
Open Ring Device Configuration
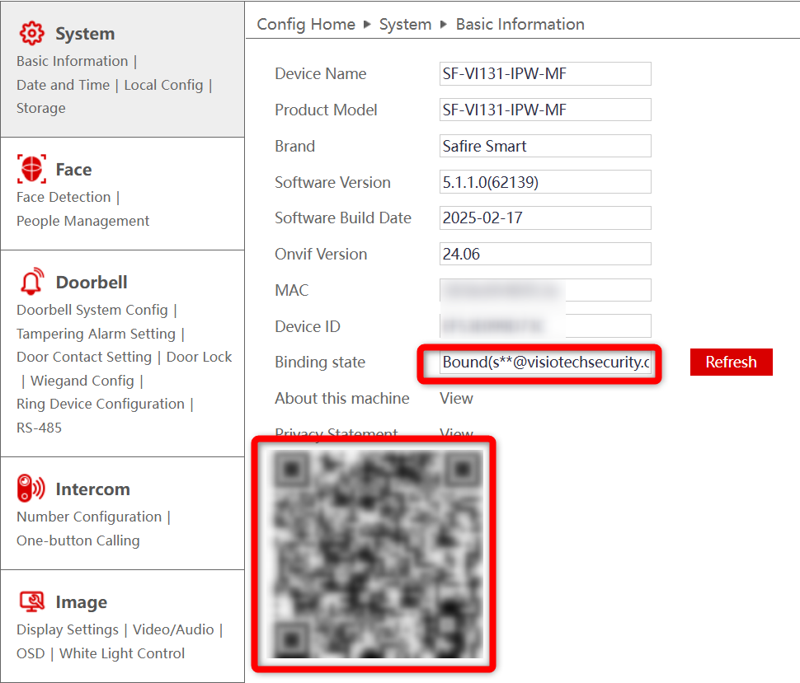click(x=101, y=405)
